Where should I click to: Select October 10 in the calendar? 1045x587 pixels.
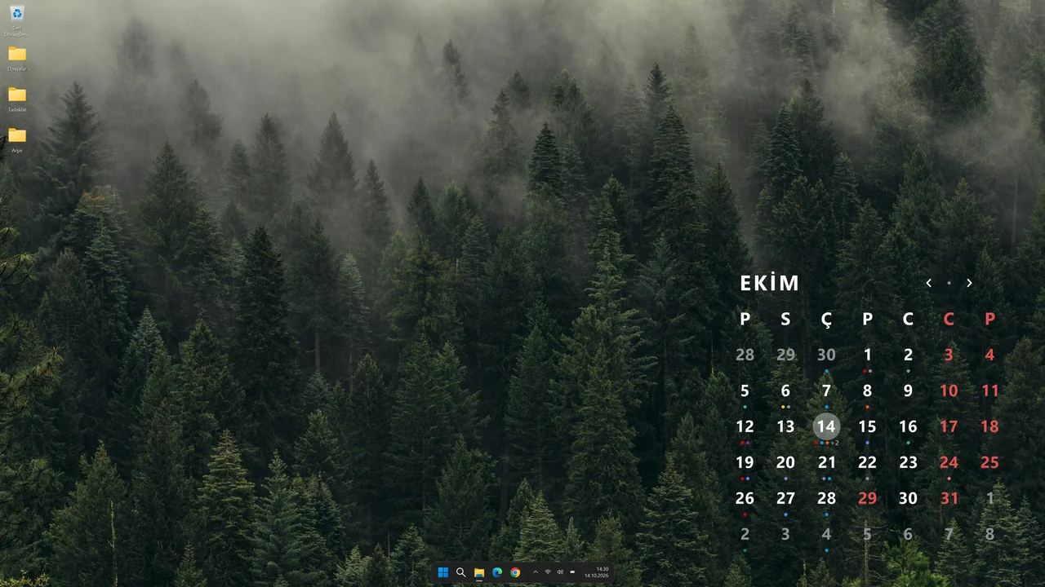[x=949, y=391]
